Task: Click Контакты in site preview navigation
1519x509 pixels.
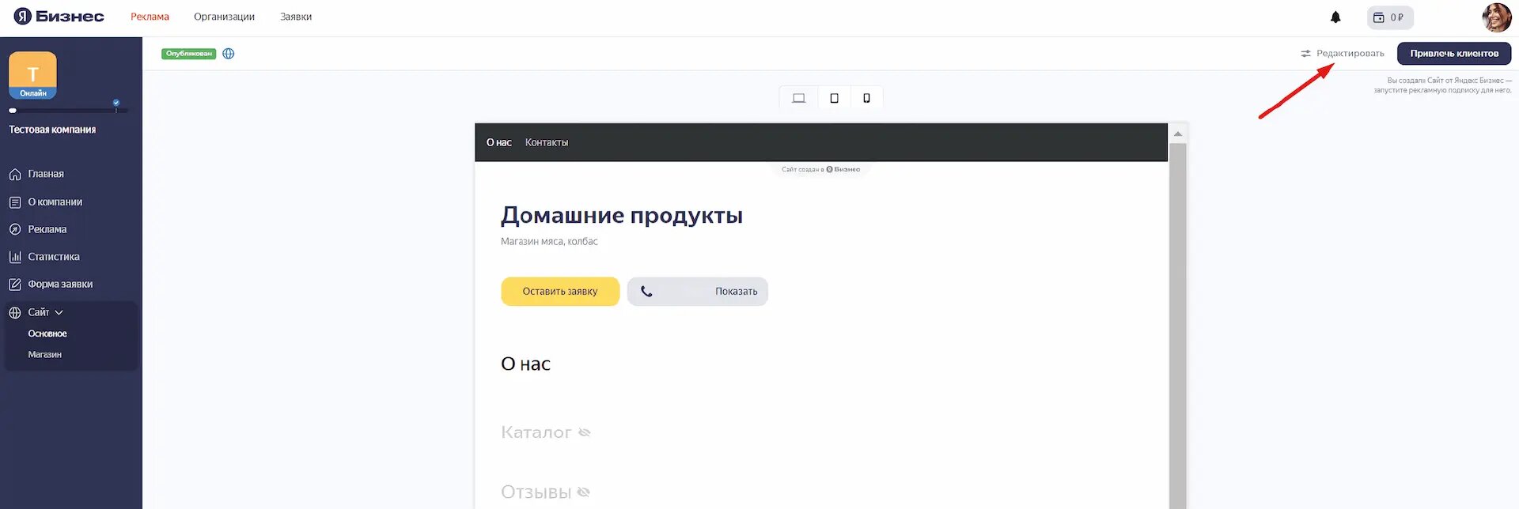Action: pyautogui.click(x=547, y=142)
